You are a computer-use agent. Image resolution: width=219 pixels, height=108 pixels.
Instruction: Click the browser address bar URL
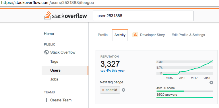[47, 3]
